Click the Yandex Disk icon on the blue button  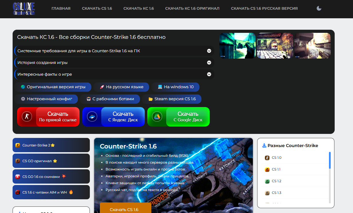click(x=92, y=116)
